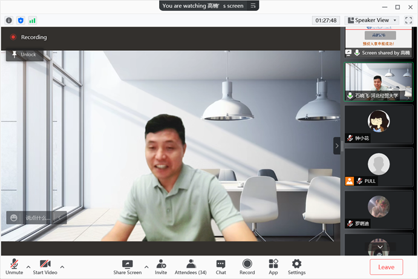This screenshot has width=418, height=279.
Task: Click the Share Screen button
Action: coord(127,266)
